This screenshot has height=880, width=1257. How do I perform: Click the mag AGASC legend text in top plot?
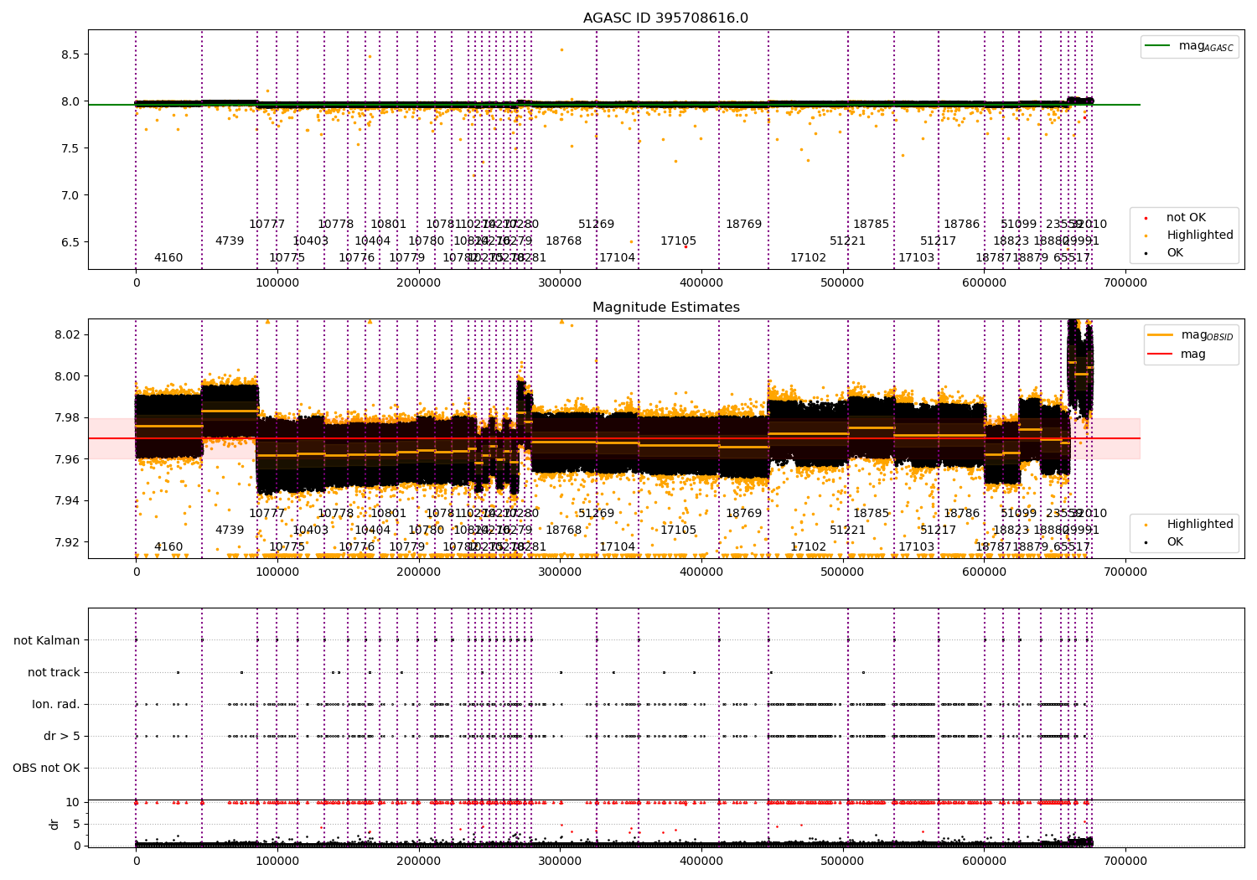pos(1206,46)
